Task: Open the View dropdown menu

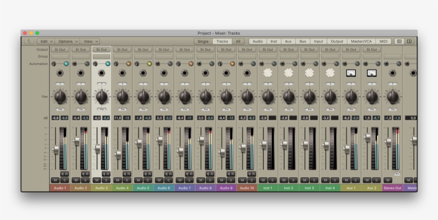Action: coord(90,41)
